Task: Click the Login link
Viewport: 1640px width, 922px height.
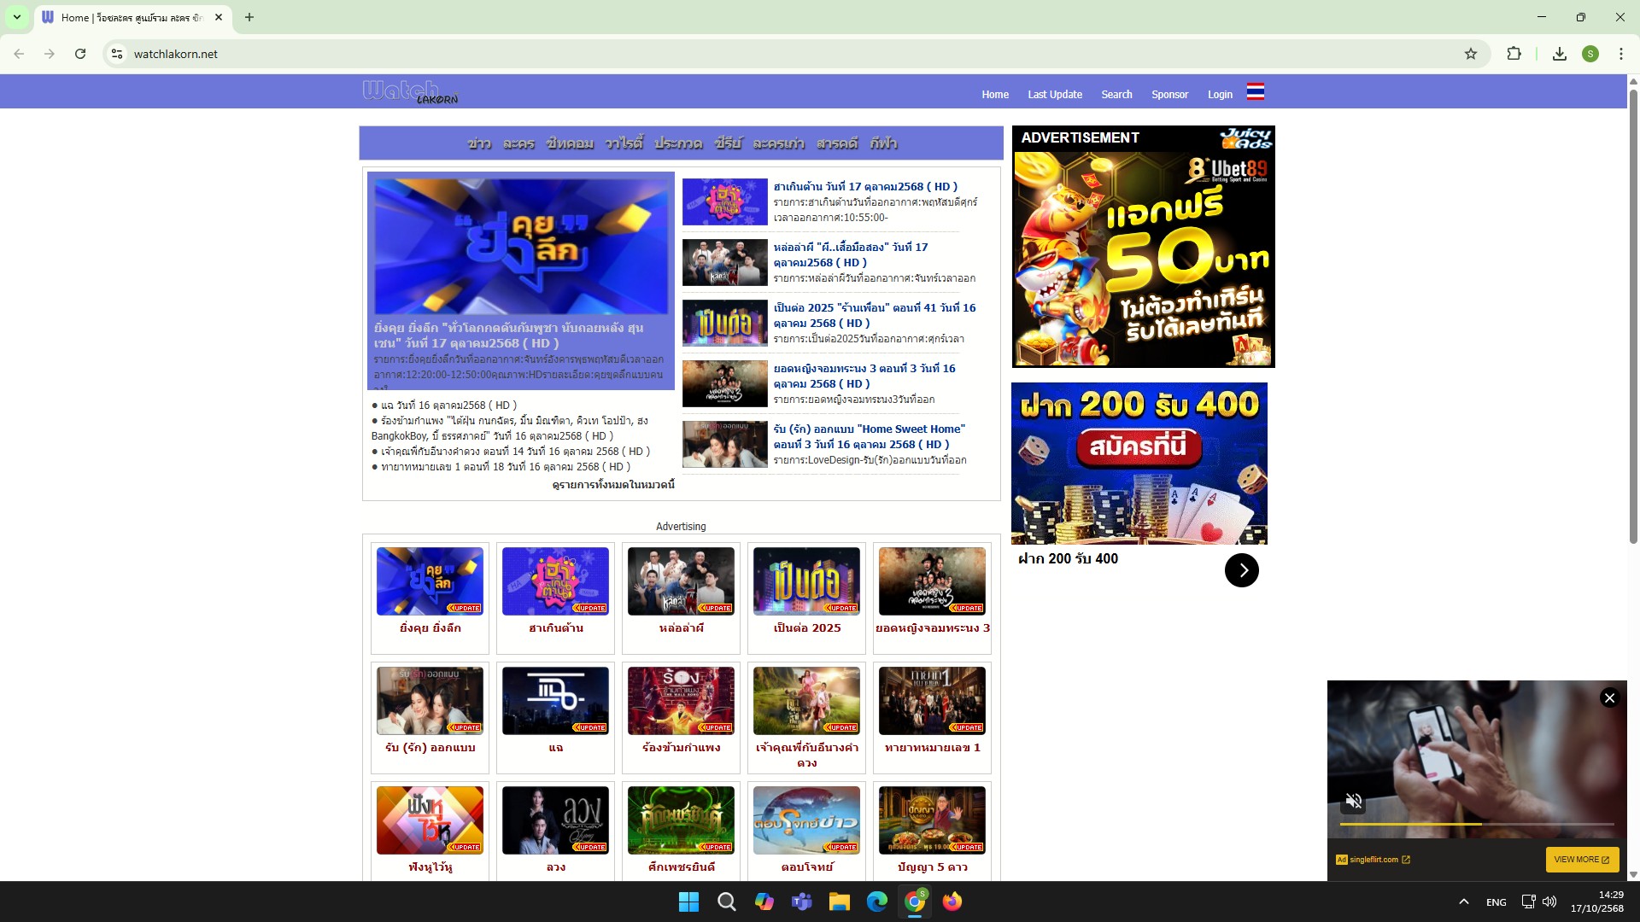Action: click(x=1219, y=95)
